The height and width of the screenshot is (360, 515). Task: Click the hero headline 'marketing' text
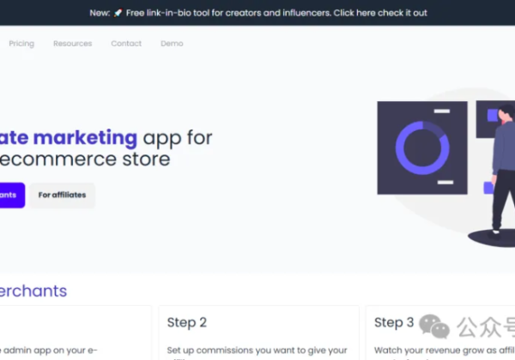85,137
